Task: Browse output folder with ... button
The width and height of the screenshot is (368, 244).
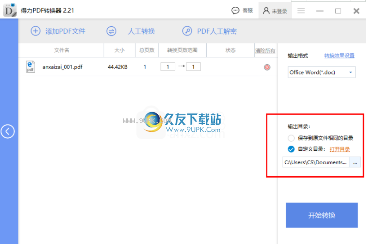Action: [x=355, y=162]
